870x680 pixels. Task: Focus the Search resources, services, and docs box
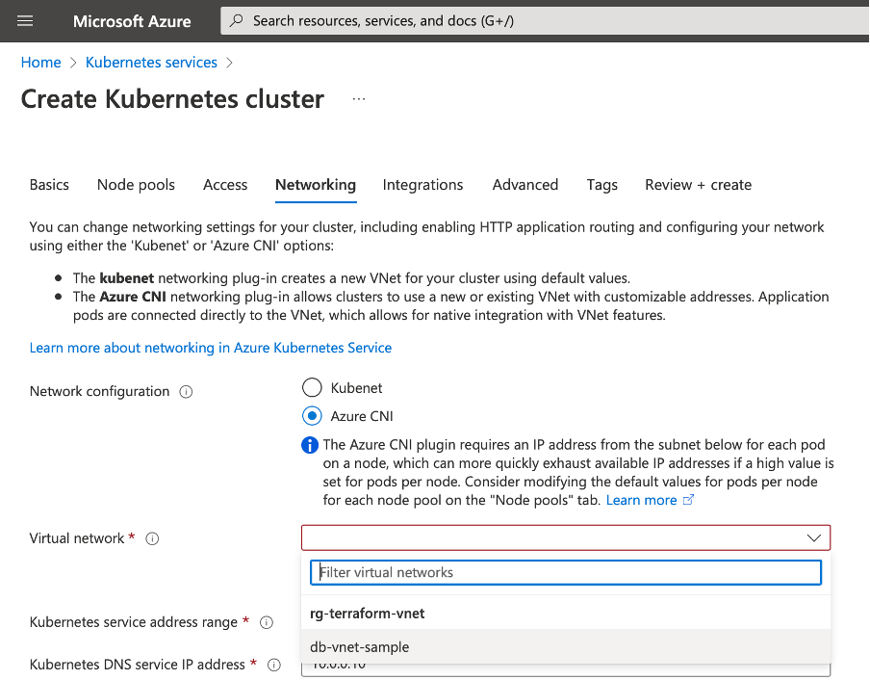tap(545, 21)
